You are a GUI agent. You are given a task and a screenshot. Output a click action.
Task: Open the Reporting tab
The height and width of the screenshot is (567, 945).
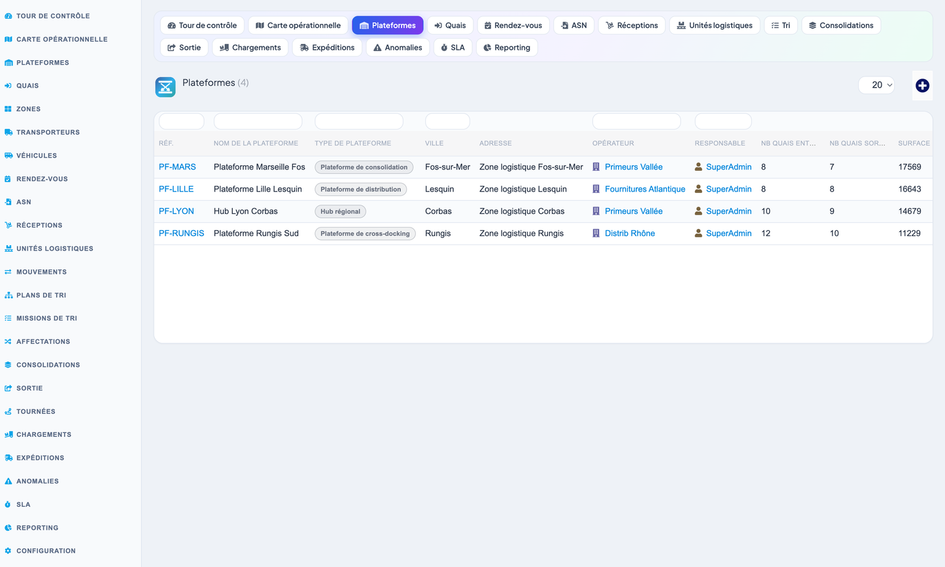[x=507, y=48]
